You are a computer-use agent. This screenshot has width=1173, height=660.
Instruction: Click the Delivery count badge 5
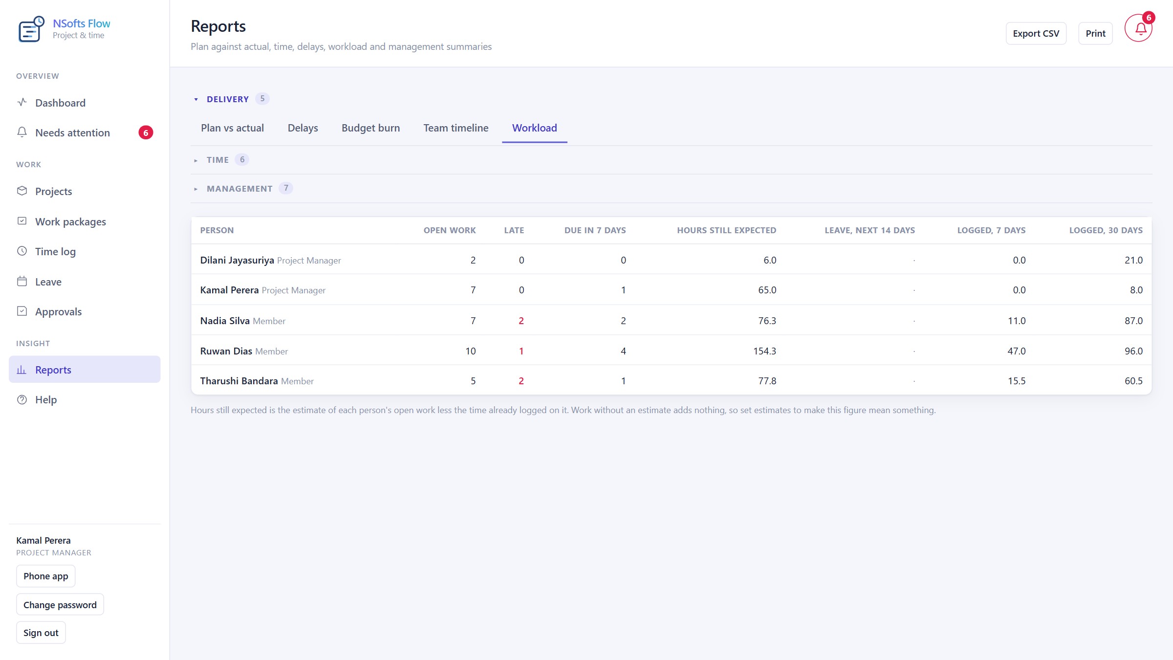[262, 99]
